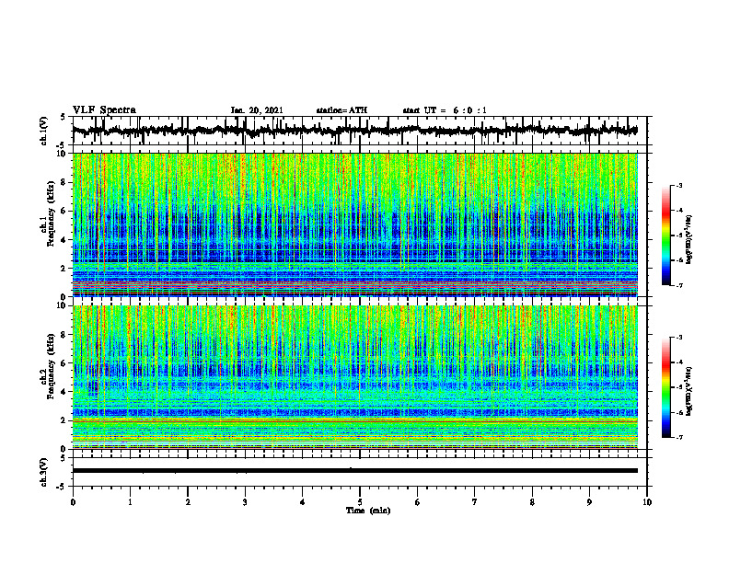Click the "ch.2 Frequency (kHz)" axis label
The height and width of the screenshot is (563, 729).
[48, 367]
